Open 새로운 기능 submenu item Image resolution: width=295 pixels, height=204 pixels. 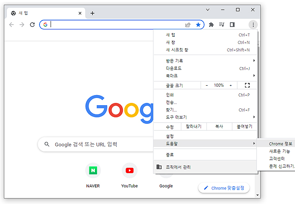tap(276, 151)
